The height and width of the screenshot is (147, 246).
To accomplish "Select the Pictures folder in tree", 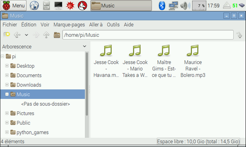I will pos(22,113).
